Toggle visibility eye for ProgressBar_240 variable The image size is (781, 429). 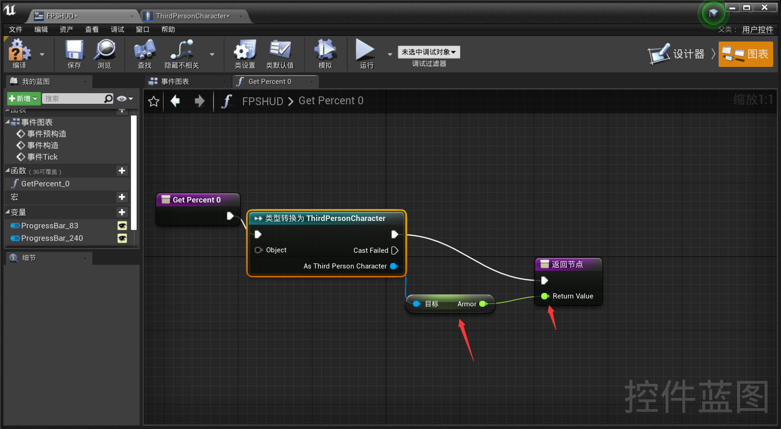pyautogui.click(x=122, y=238)
